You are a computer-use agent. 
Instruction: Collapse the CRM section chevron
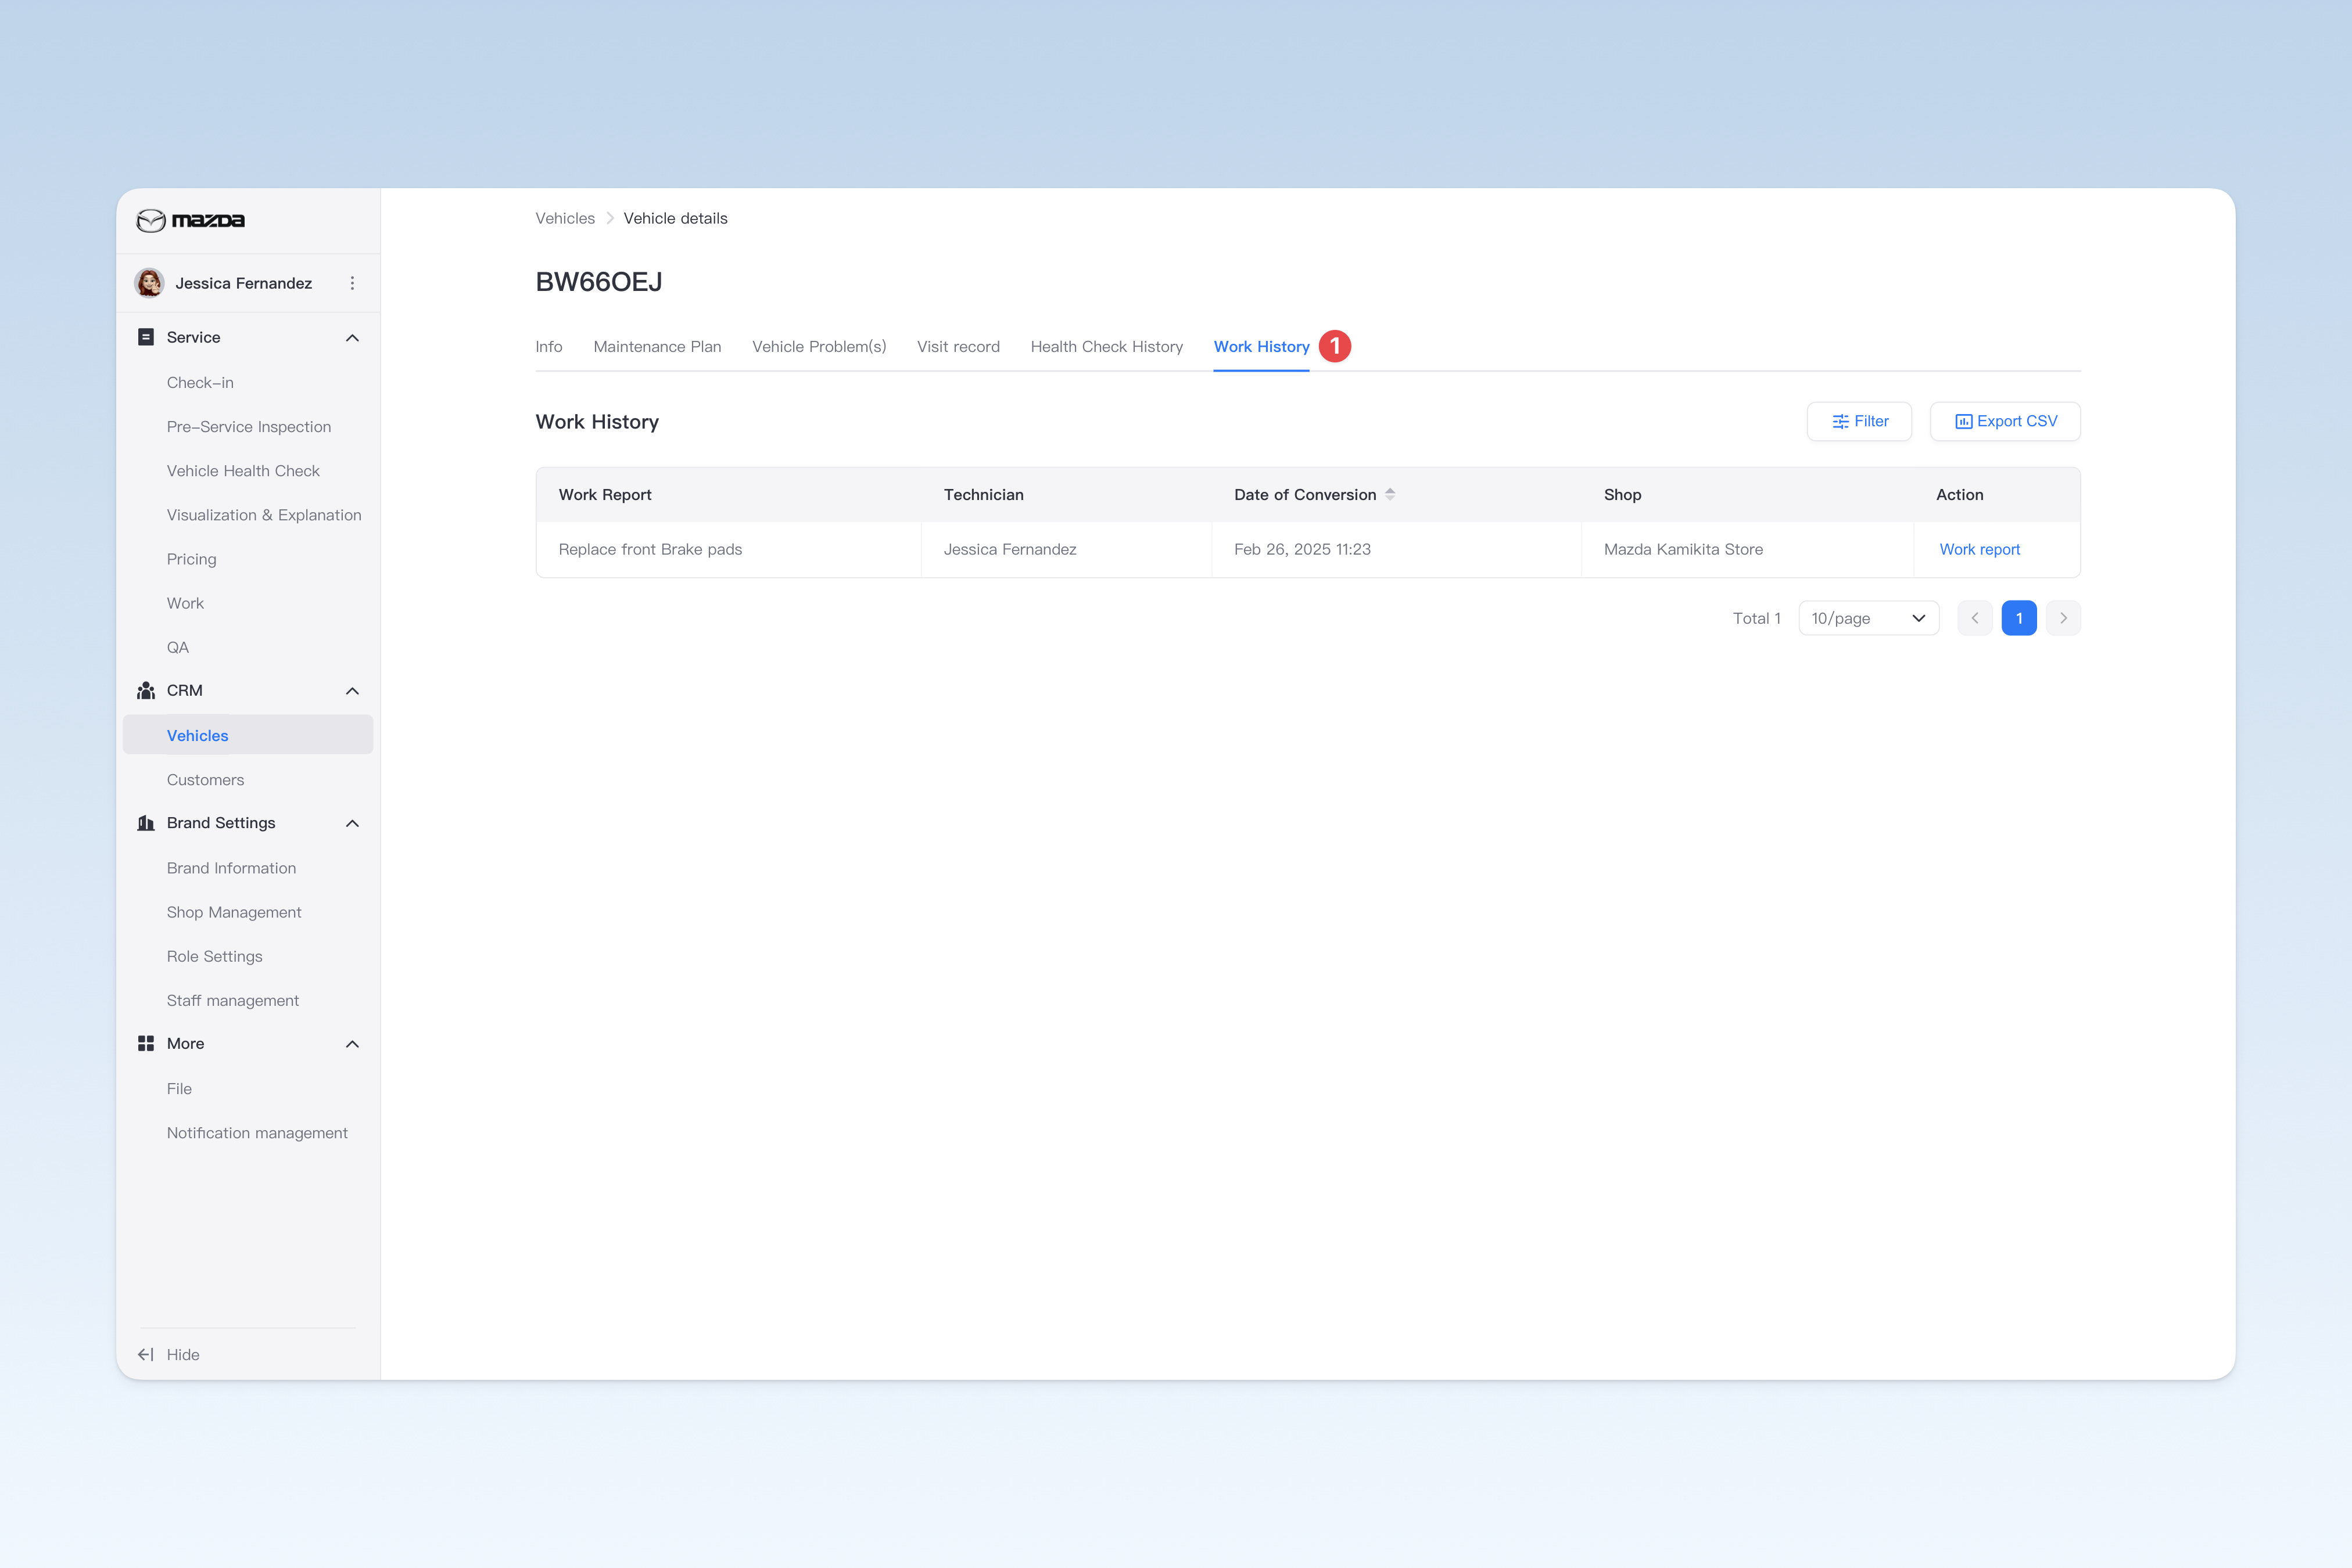(x=352, y=691)
